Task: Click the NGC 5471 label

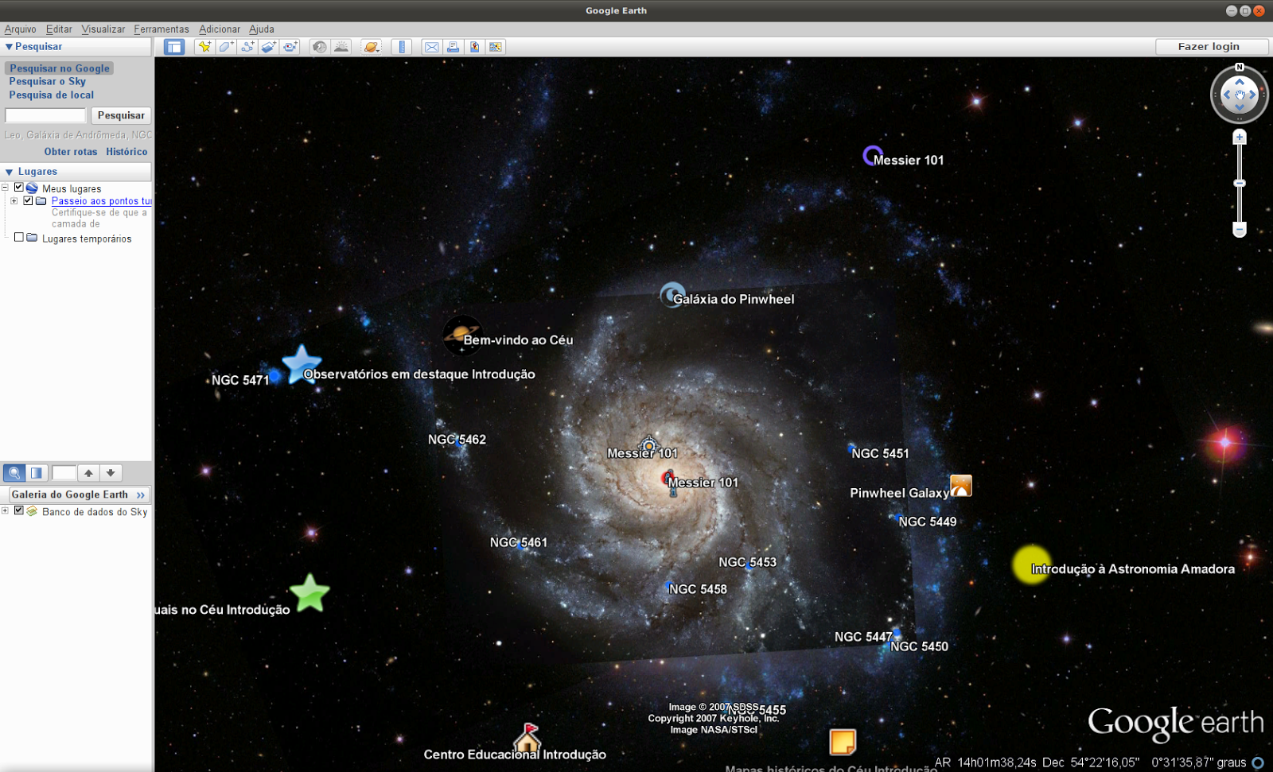Action: [240, 380]
